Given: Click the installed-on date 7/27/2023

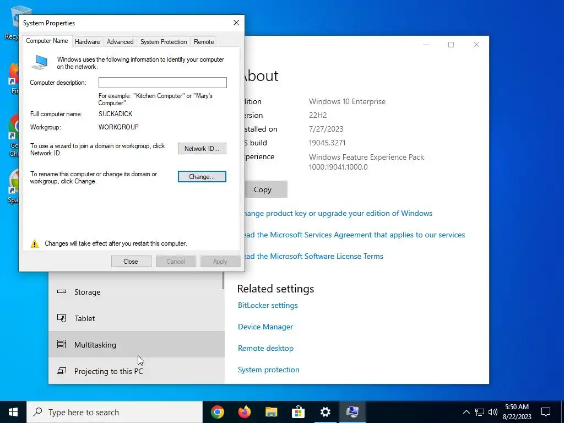Looking at the screenshot, I should point(326,129).
